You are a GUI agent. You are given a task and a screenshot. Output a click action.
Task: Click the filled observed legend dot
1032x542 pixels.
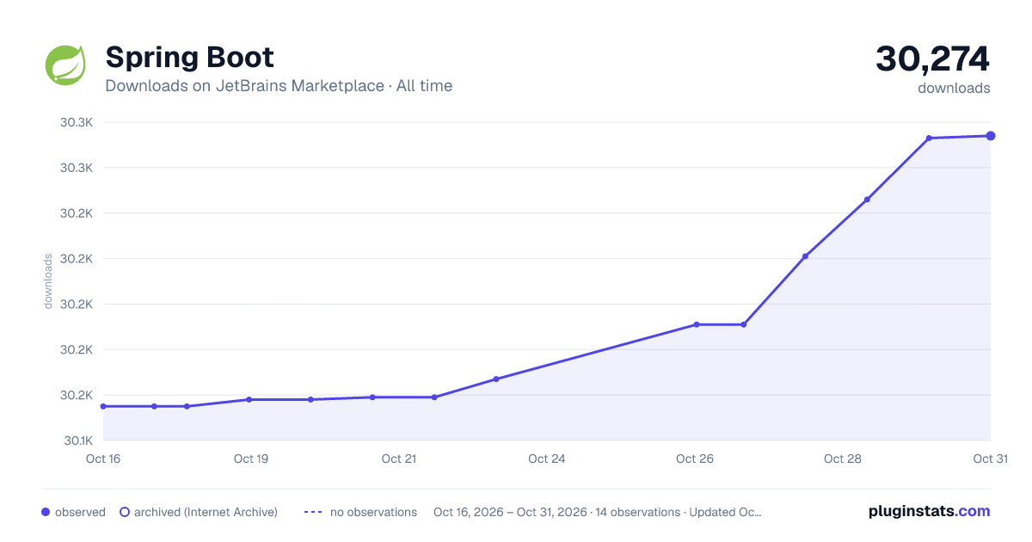click(46, 512)
